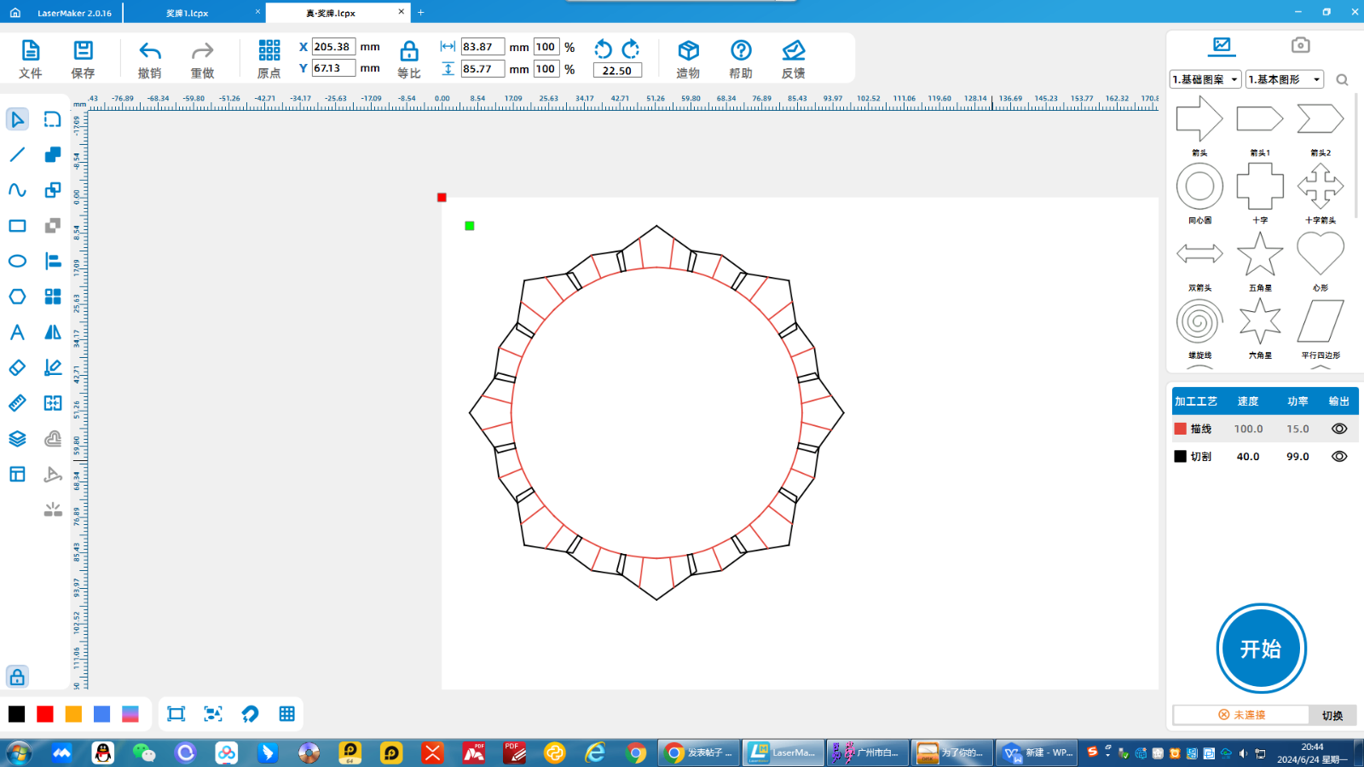The width and height of the screenshot is (1364, 767).
Task: Open the 1.基本图形 shape dropdown
Action: [x=1284, y=79]
